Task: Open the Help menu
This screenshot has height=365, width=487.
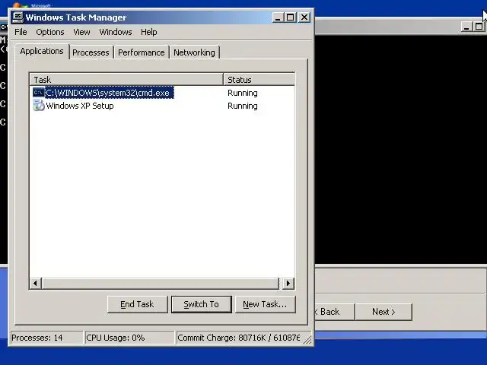Action: coord(149,32)
